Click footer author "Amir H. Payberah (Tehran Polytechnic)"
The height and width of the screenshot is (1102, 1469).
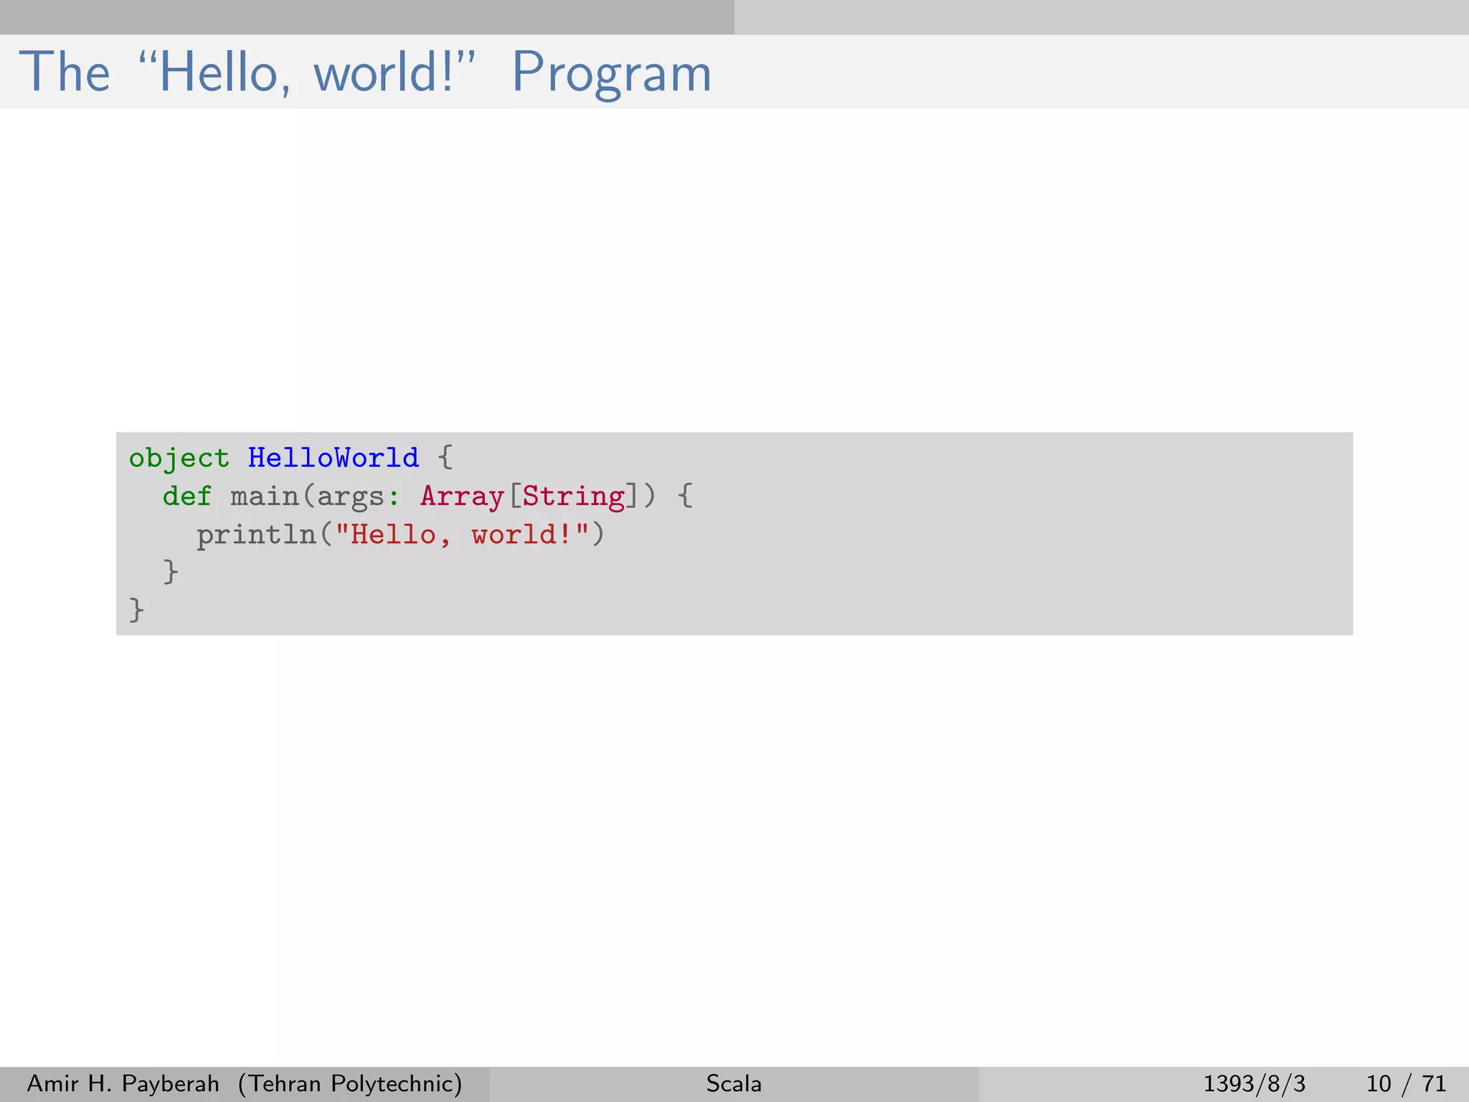click(245, 1083)
